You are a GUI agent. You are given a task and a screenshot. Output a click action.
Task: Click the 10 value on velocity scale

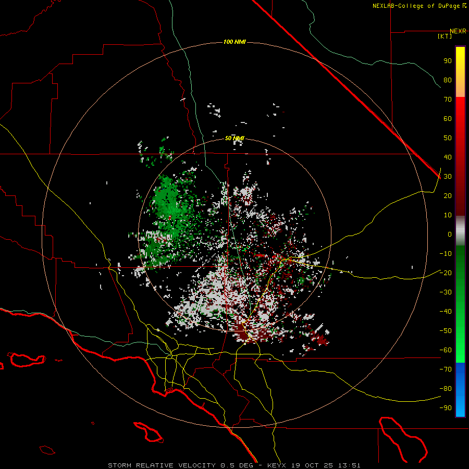coord(448,215)
